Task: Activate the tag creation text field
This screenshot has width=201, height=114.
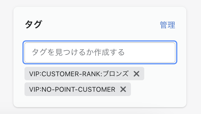Action: (x=100, y=52)
